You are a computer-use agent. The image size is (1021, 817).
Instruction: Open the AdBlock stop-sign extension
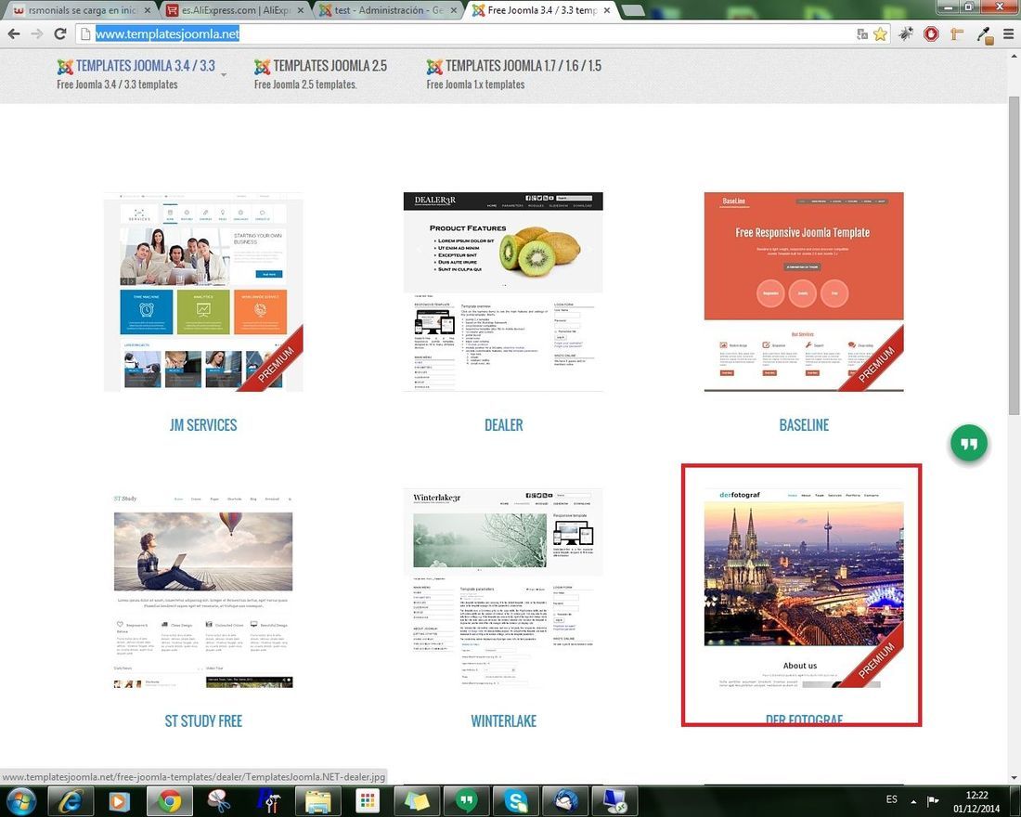click(x=931, y=33)
